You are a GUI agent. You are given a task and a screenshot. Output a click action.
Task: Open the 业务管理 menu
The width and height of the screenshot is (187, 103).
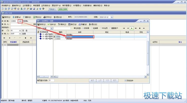pyautogui.click(x=27, y=5)
